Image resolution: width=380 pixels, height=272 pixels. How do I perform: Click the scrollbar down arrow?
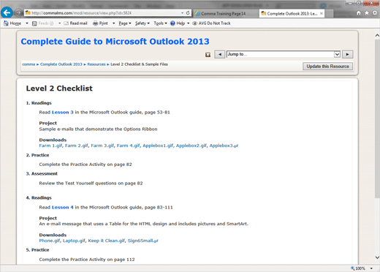coord(377,257)
